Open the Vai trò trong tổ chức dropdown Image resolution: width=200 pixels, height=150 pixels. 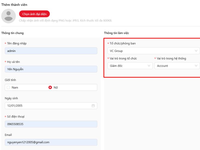point(127,66)
